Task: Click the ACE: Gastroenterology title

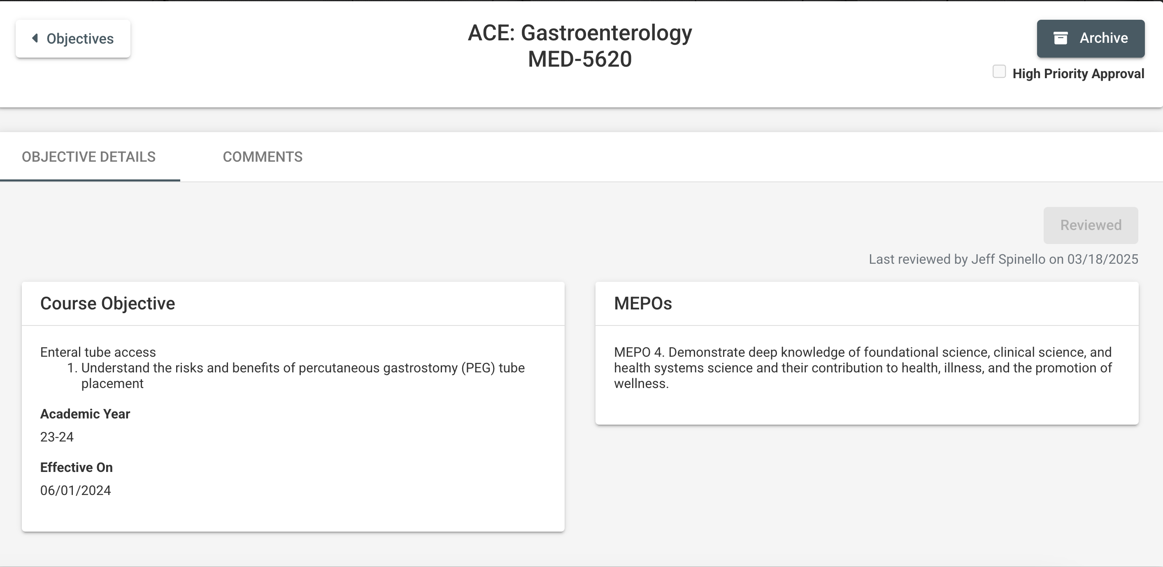Action: coord(580,33)
